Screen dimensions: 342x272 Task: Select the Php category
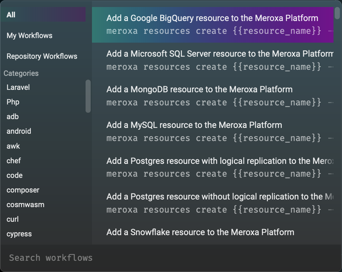click(13, 102)
